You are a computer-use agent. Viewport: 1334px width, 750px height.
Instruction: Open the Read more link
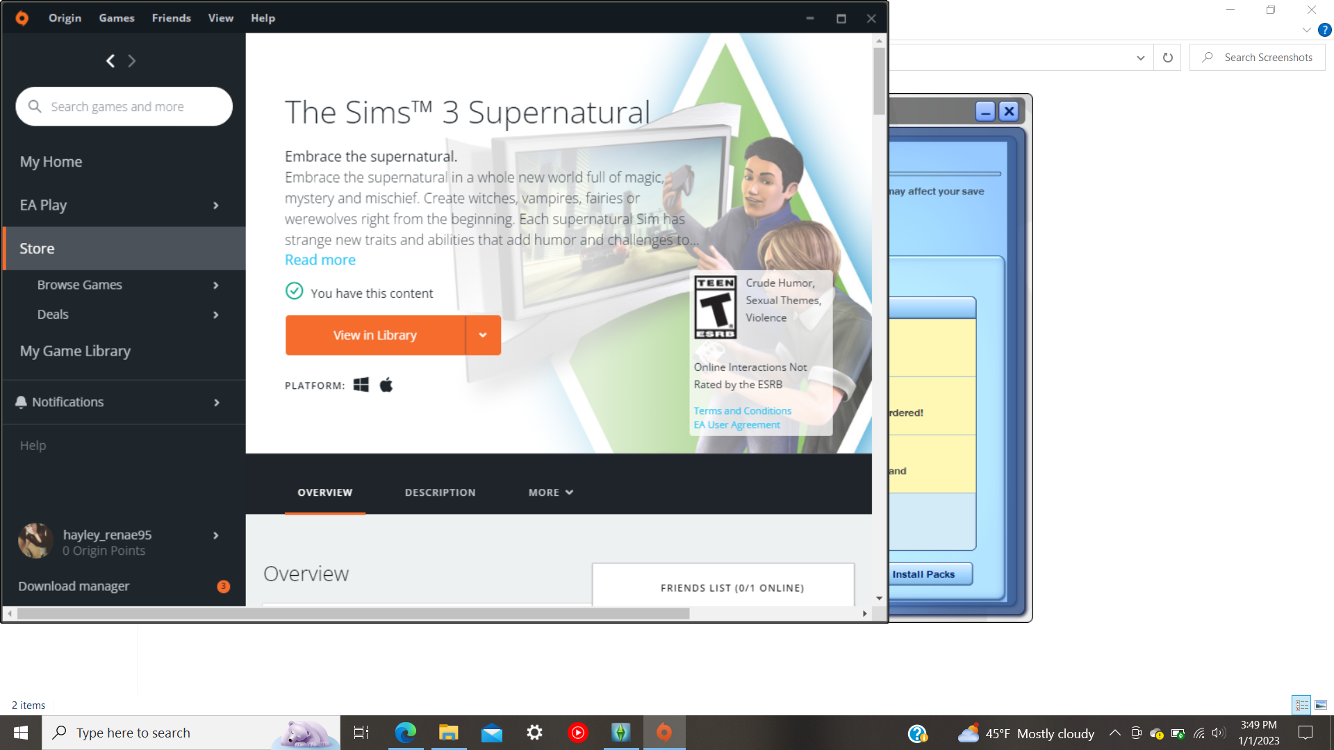point(320,260)
